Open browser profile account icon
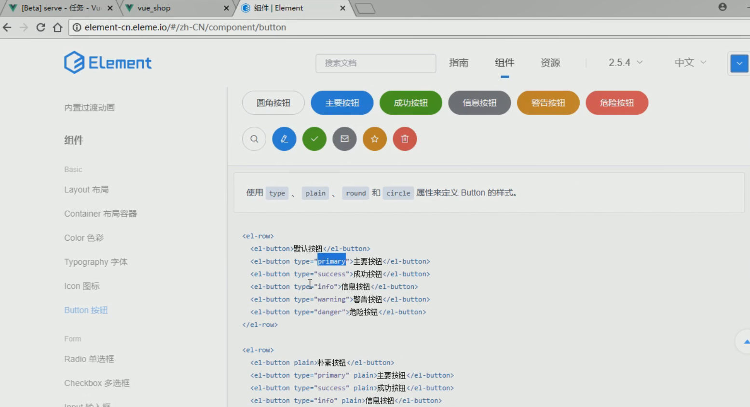 [723, 7]
